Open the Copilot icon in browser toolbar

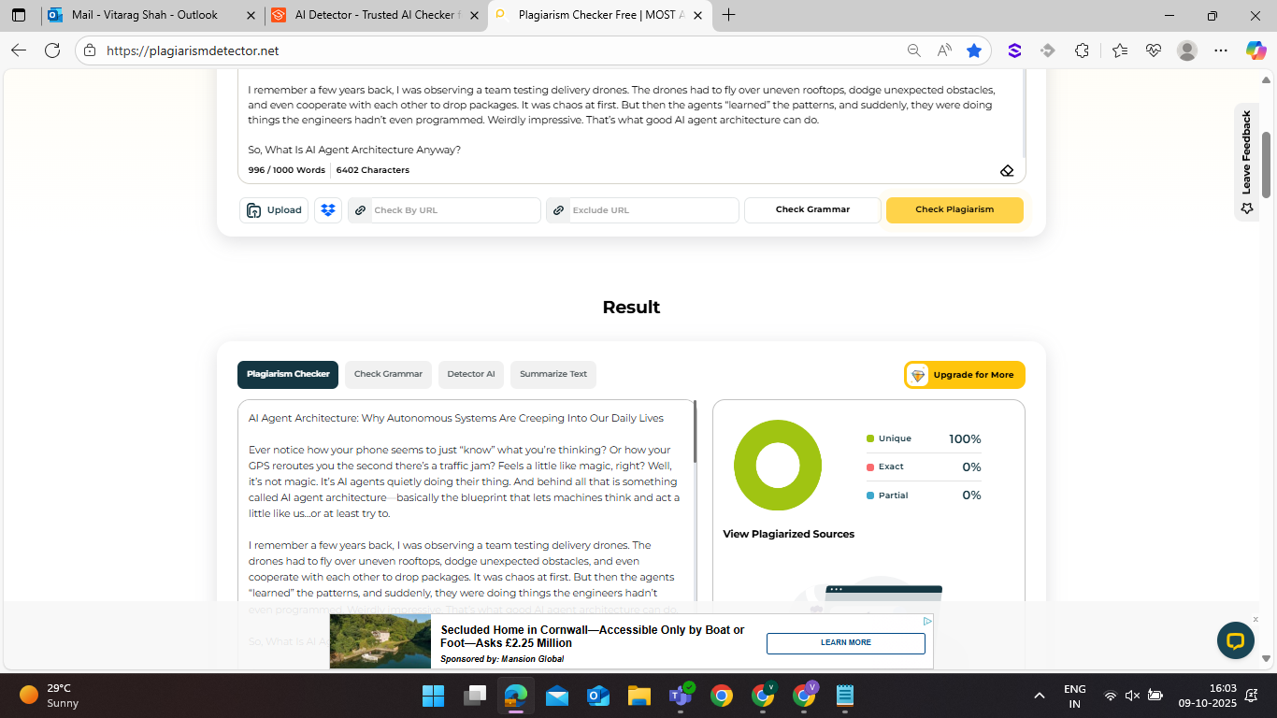[1255, 50]
